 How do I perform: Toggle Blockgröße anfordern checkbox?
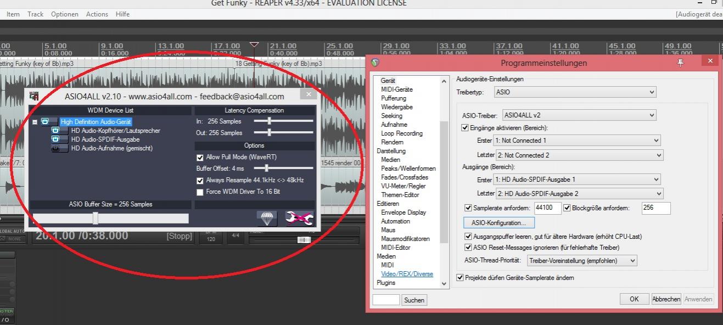[567, 208]
